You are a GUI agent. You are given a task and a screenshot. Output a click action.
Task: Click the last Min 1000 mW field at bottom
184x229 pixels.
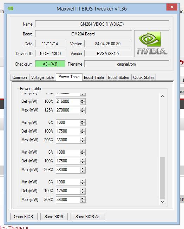click(68, 182)
